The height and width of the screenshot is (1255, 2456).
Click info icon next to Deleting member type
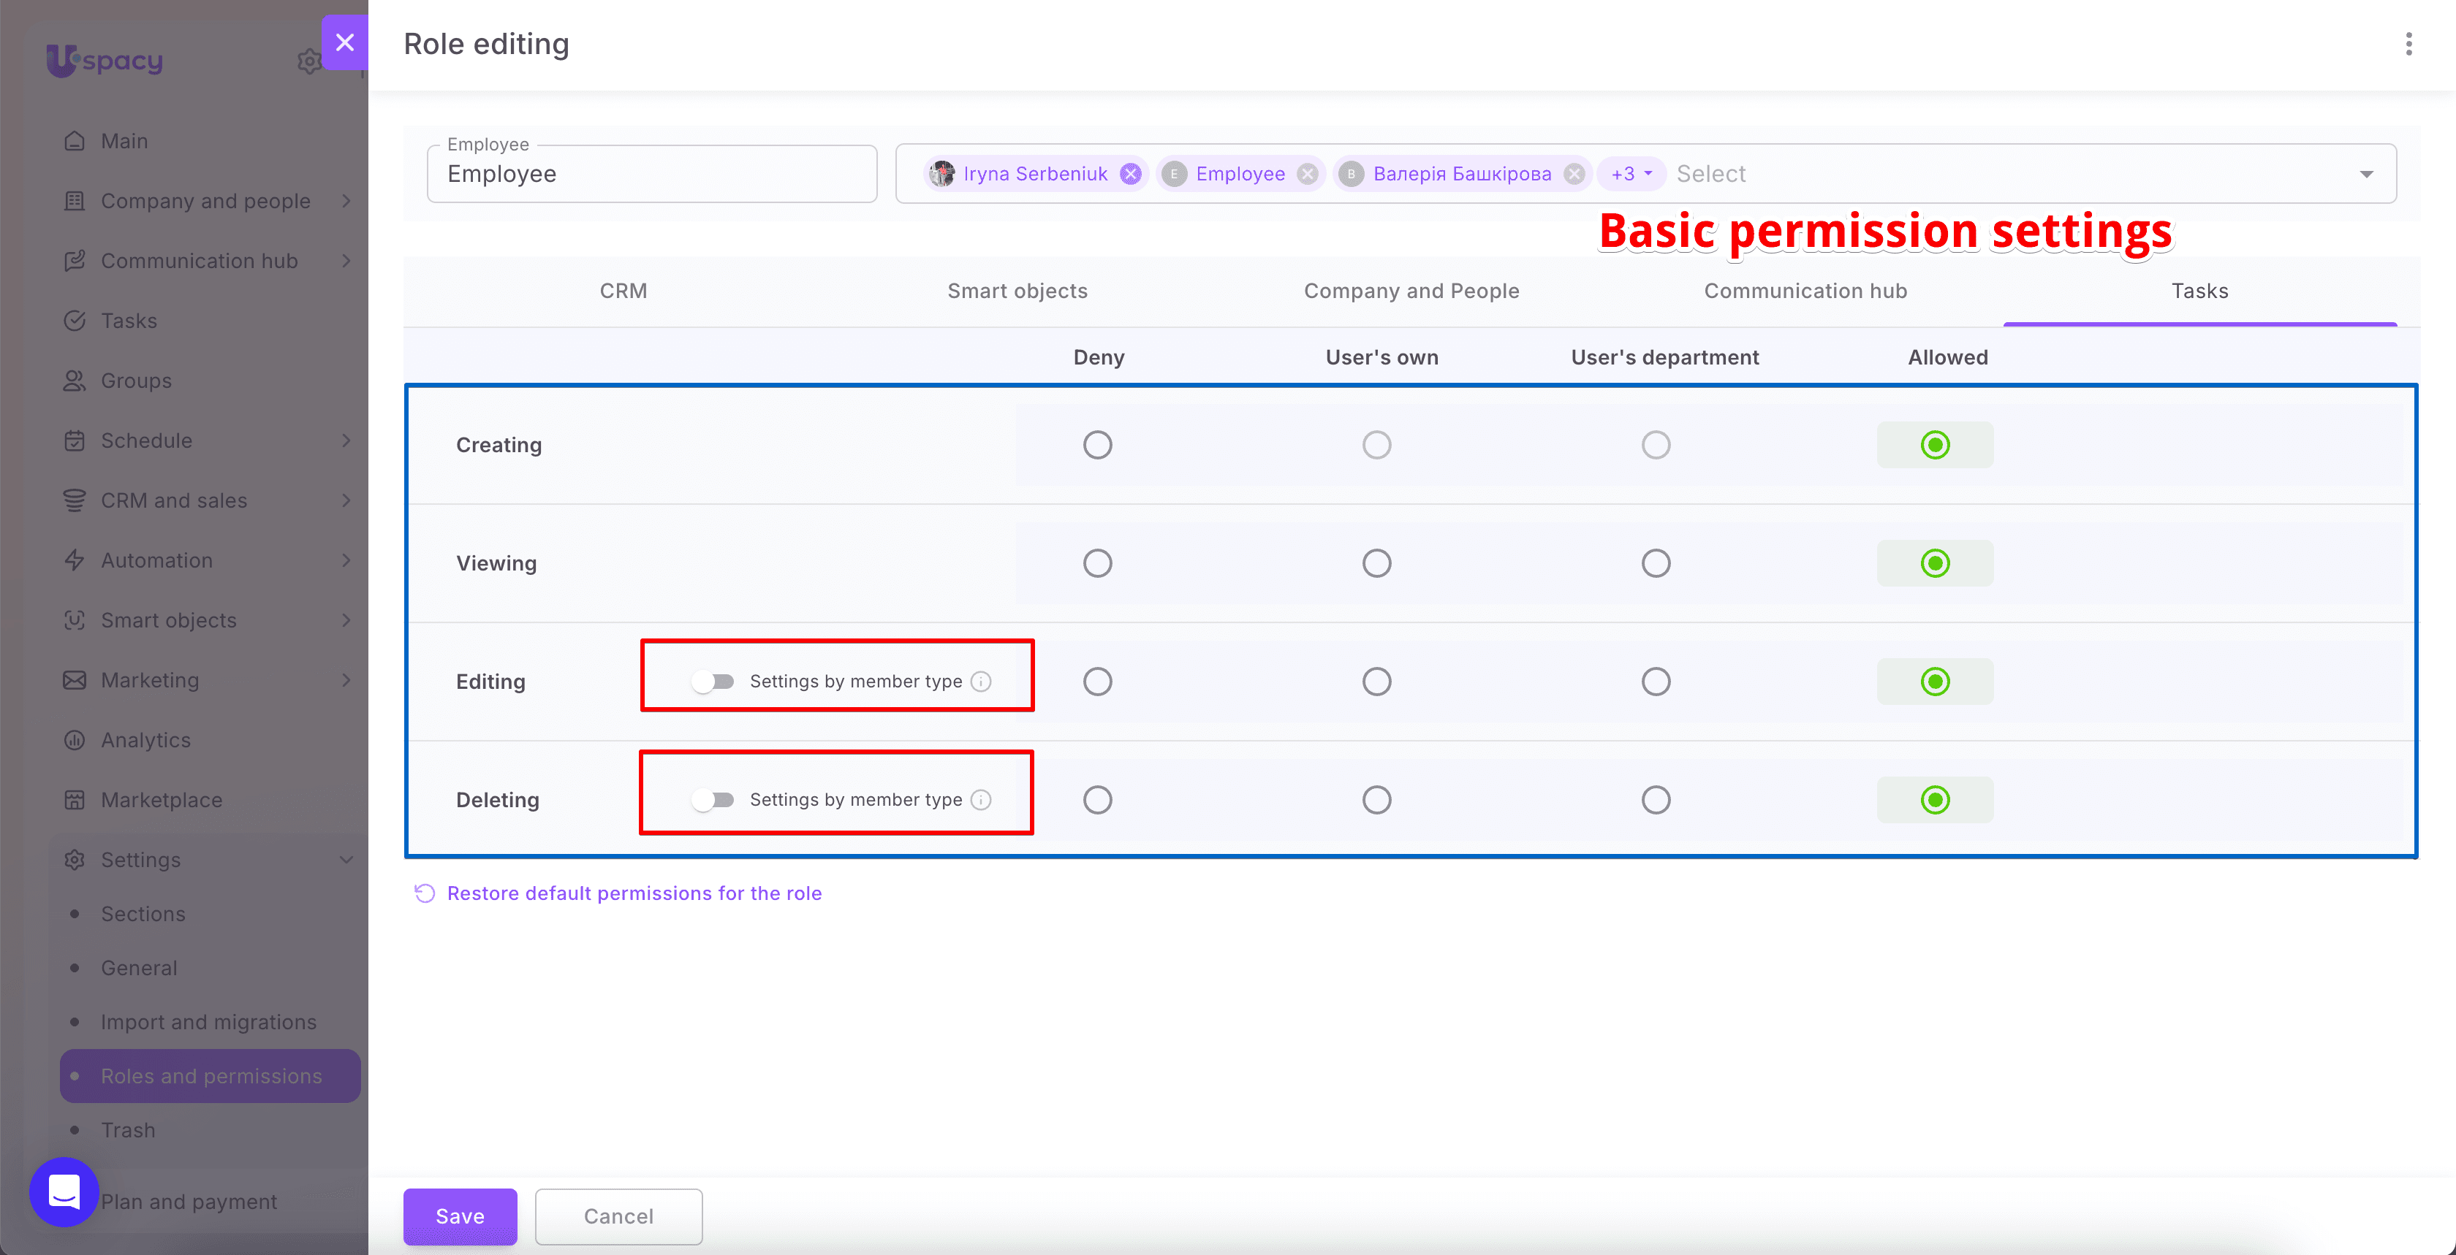pos(981,799)
